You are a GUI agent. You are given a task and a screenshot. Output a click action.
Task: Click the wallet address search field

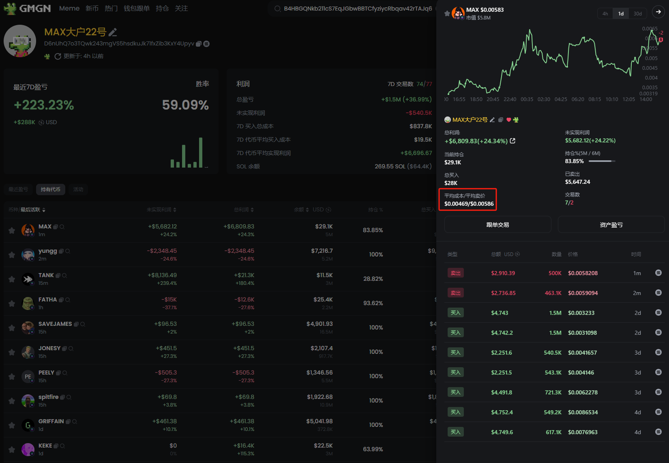click(x=357, y=9)
